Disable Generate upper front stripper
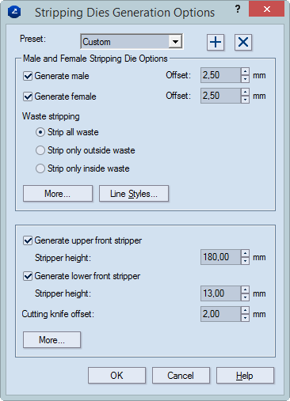The width and height of the screenshot is (290, 401). click(x=28, y=240)
